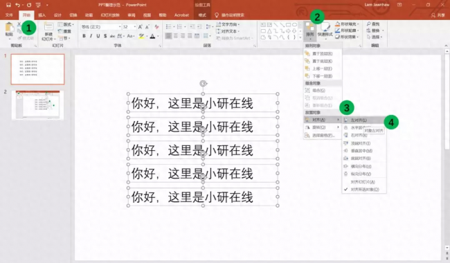450x263 pixels.
Task: Open the font name combo box
Action: tap(101, 27)
